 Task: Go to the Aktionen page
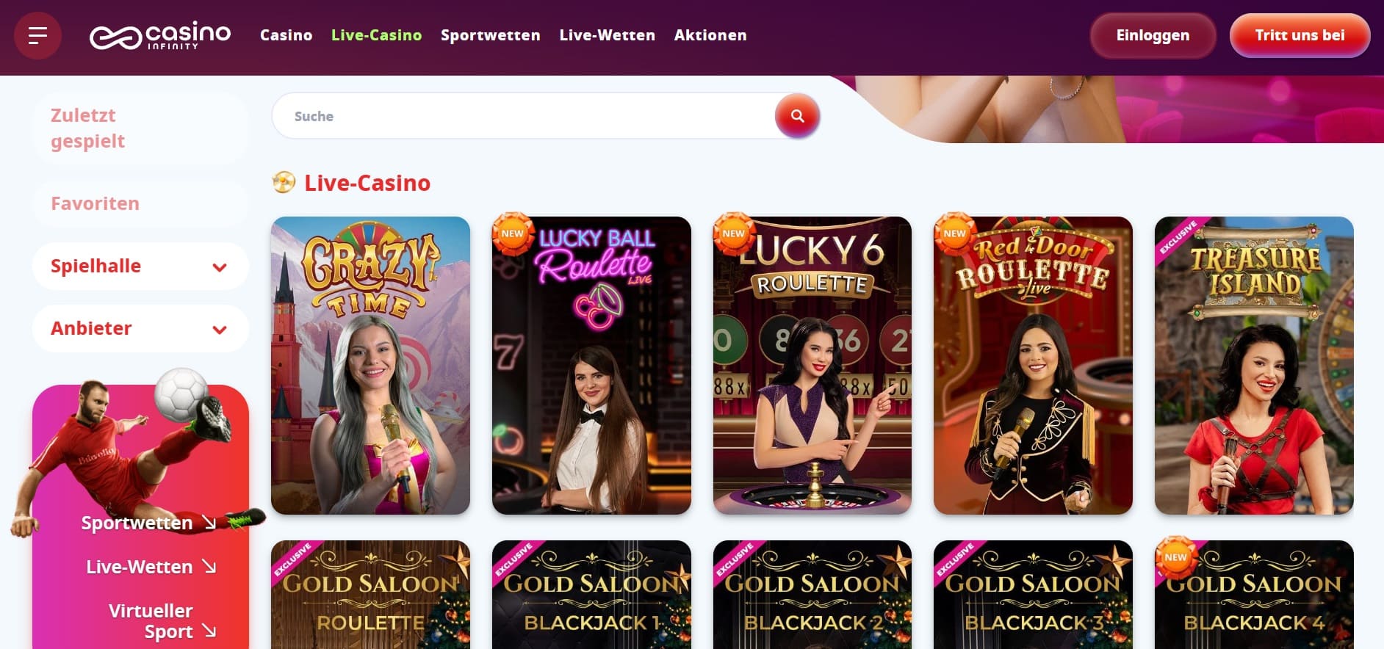point(710,35)
